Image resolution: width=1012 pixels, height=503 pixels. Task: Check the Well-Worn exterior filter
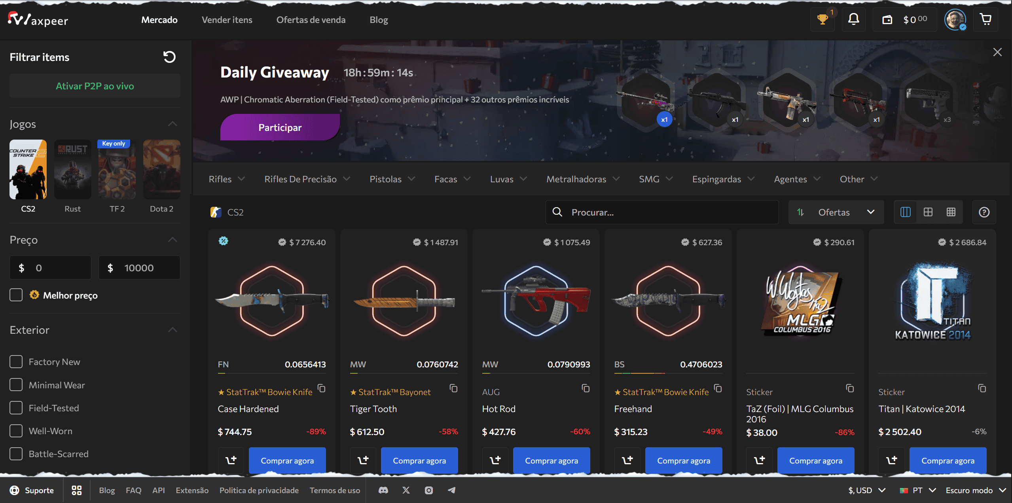(x=16, y=431)
